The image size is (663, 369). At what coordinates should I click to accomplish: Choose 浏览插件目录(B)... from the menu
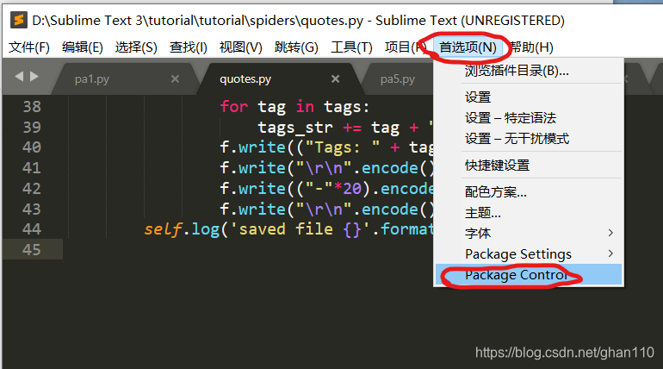[x=529, y=71]
